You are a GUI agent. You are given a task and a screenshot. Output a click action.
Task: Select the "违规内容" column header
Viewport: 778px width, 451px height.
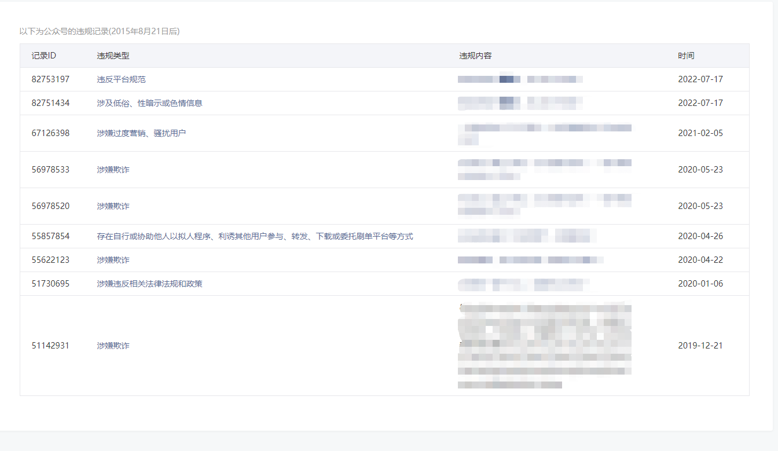tap(475, 56)
